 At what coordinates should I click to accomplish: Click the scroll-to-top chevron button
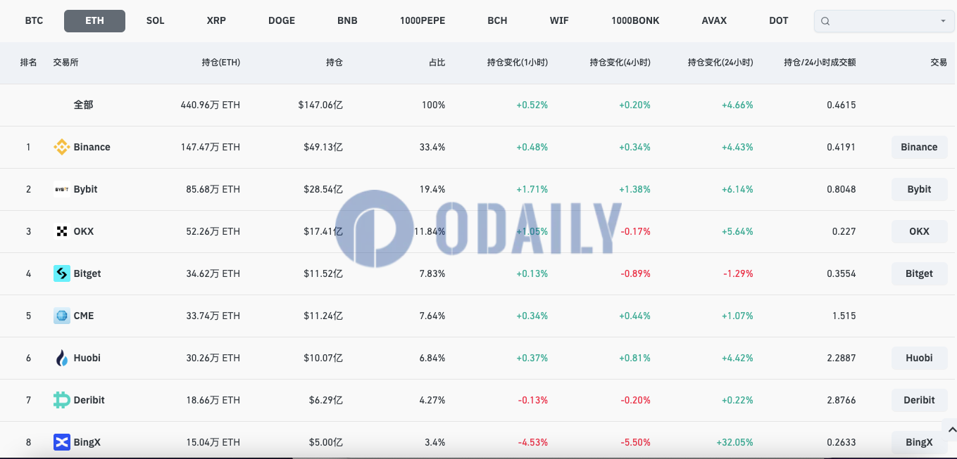tap(951, 429)
